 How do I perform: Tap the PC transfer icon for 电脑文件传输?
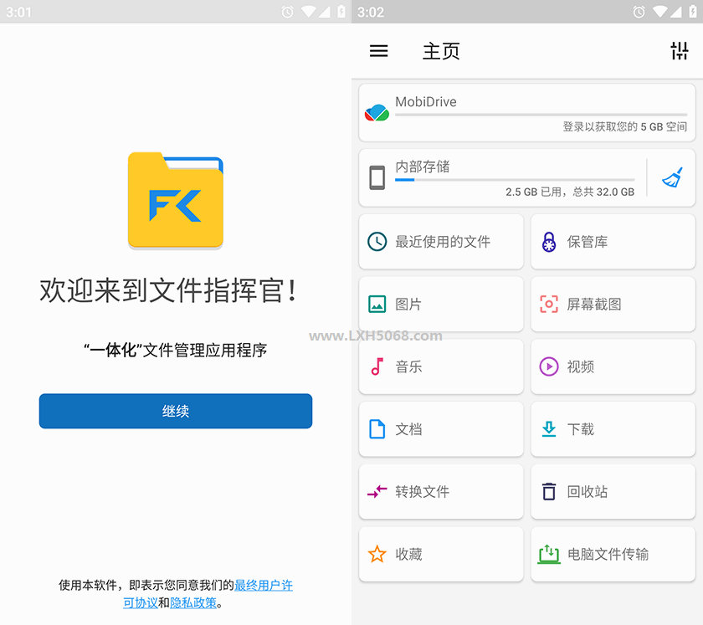click(x=549, y=554)
